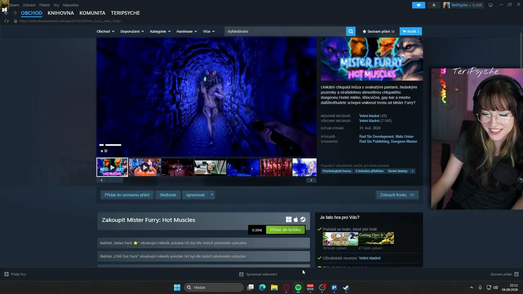Open Seznam přání wishlist
The image size is (523, 294).
[x=379, y=31]
